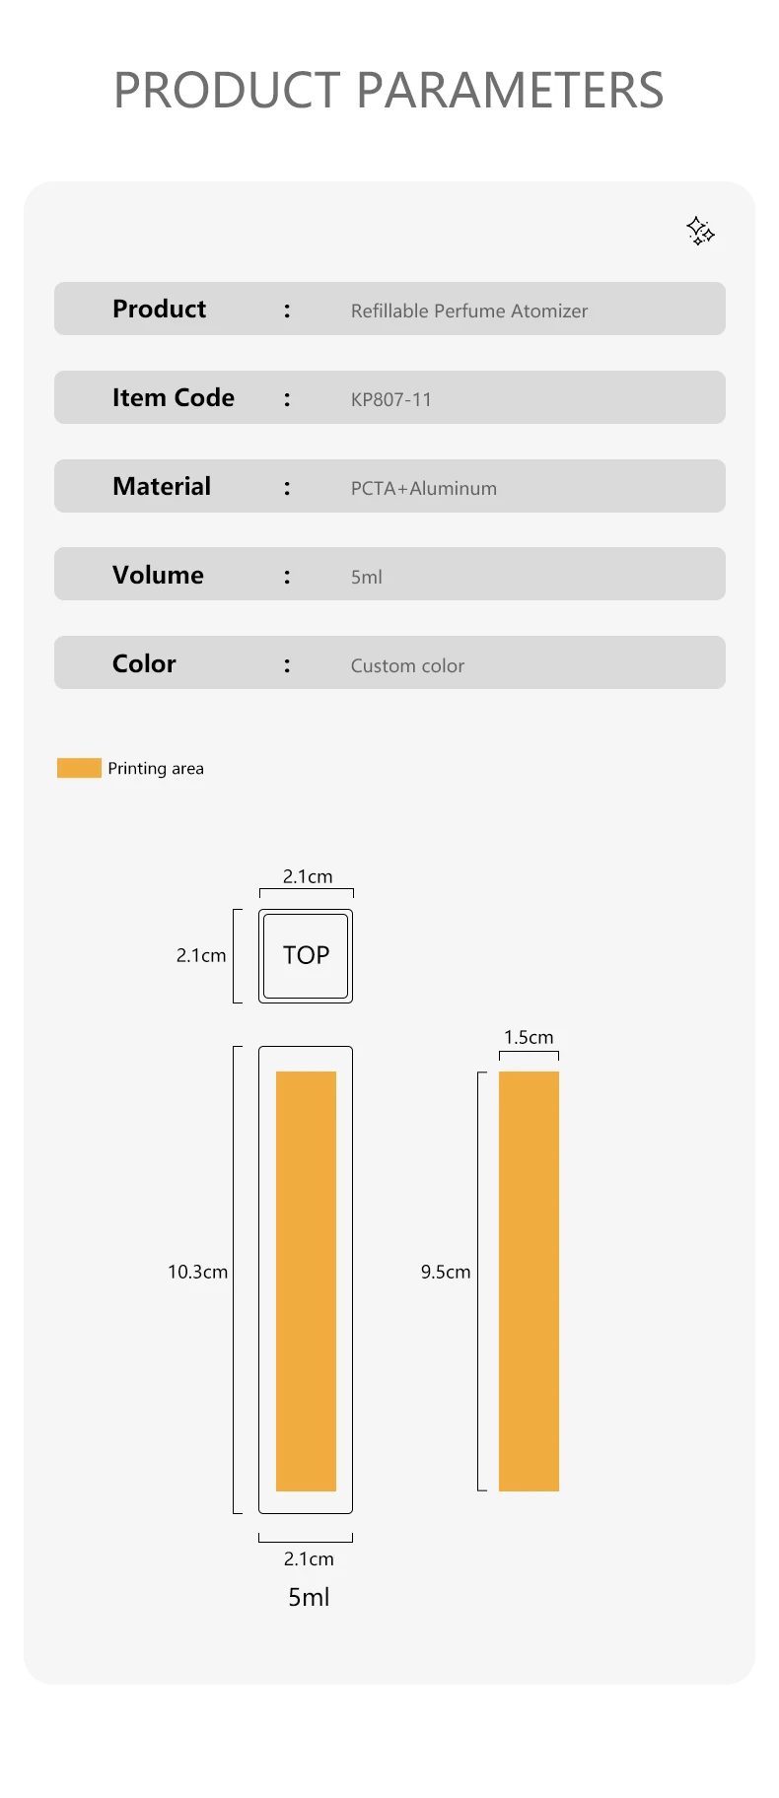779x1798 pixels.
Task: Click the standalone orange 9.5cm print strip
Action: pyautogui.click(x=529, y=1280)
